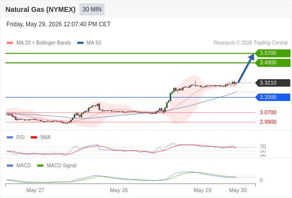Click the May 29 date axis label

[202, 190]
